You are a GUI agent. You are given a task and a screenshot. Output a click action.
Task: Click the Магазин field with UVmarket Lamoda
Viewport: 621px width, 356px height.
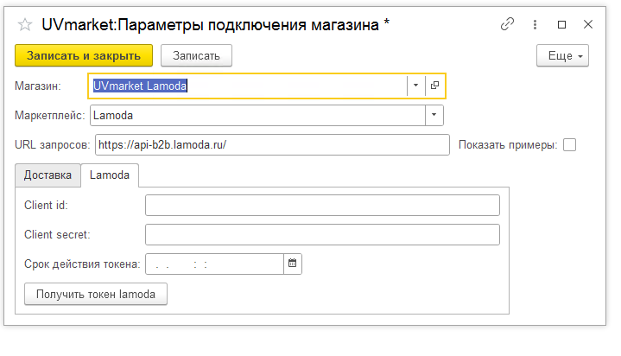point(249,86)
